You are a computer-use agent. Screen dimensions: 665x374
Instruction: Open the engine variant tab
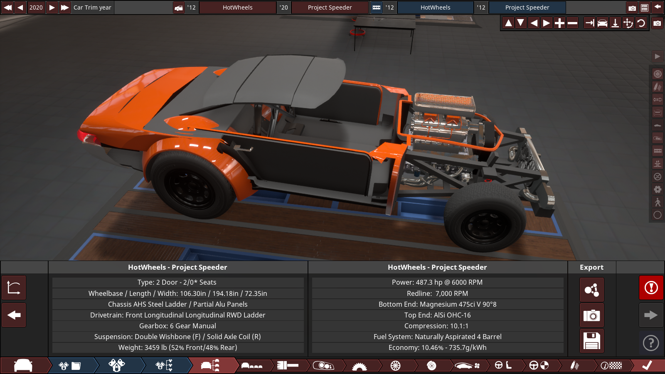[117, 366]
